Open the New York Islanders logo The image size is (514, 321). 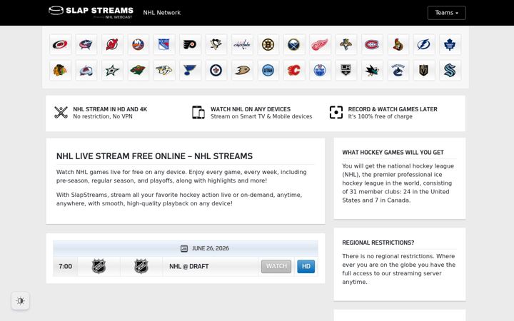(x=138, y=44)
